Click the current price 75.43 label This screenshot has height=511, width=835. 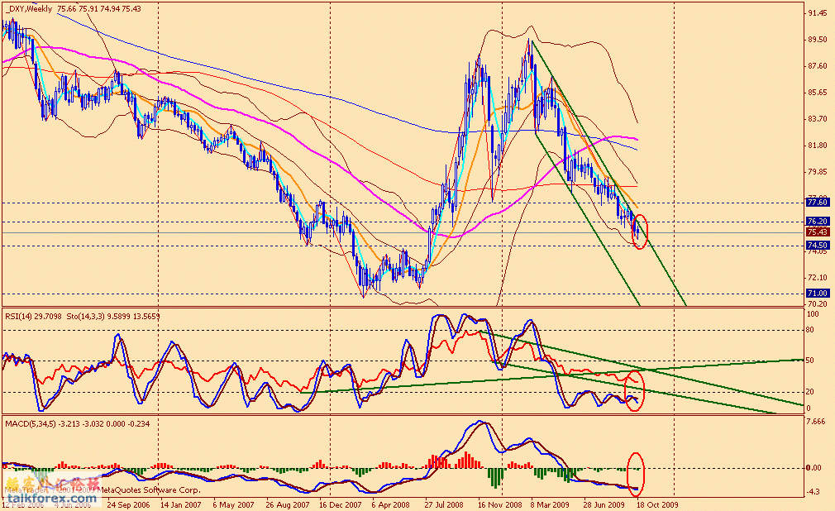tap(817, 232)
